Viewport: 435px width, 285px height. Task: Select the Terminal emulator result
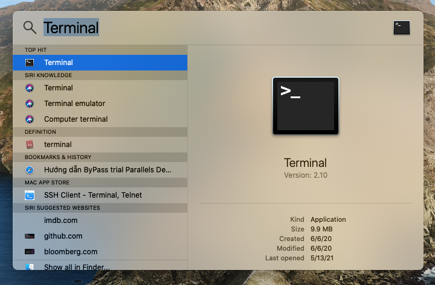(x=74, y=104)
